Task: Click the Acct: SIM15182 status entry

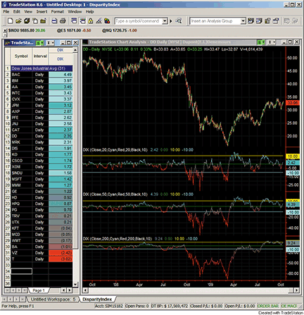Action: click(x=109, y=306)
